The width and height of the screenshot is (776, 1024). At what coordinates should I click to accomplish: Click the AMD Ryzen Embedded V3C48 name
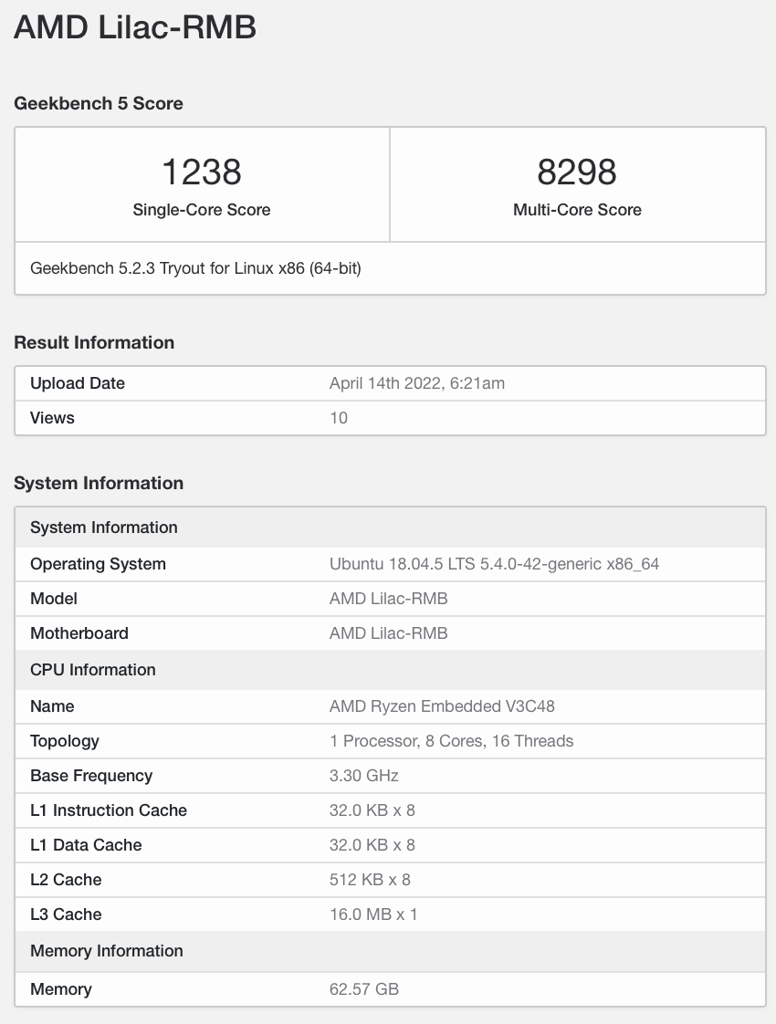tap(442, 706)
